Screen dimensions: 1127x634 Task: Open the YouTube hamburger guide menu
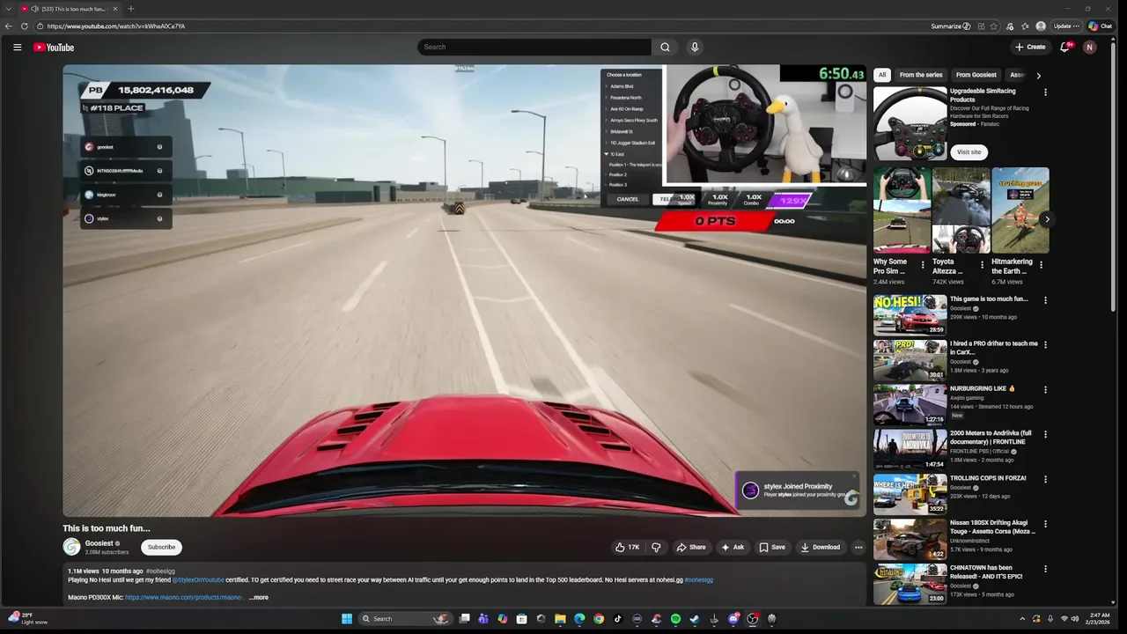pyautogui.click(x=17, y=48)
